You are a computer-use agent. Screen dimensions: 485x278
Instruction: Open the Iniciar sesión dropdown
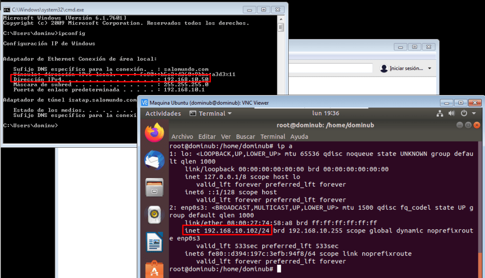tap(406, 69)
